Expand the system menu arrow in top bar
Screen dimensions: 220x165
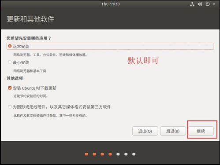click(x=214, y=4)
